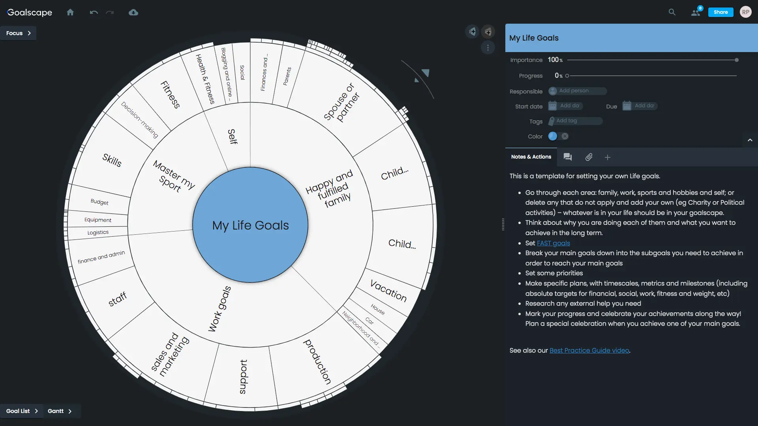758x426 pixels.
Task: Click the home icon in top bar
Action: [x=70, y=12]
